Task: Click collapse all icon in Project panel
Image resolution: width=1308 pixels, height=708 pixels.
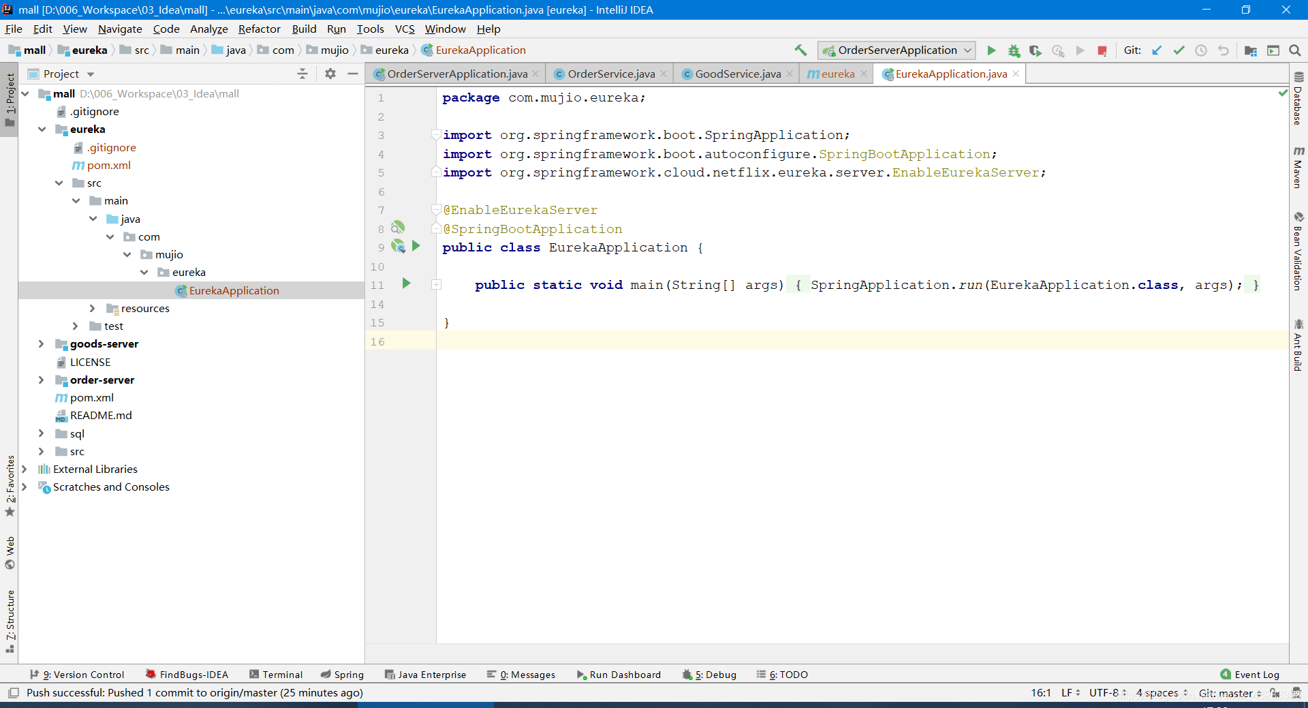Action: click(302, 74)
